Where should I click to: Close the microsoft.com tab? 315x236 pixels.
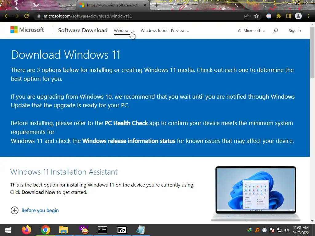pos(145,5)
